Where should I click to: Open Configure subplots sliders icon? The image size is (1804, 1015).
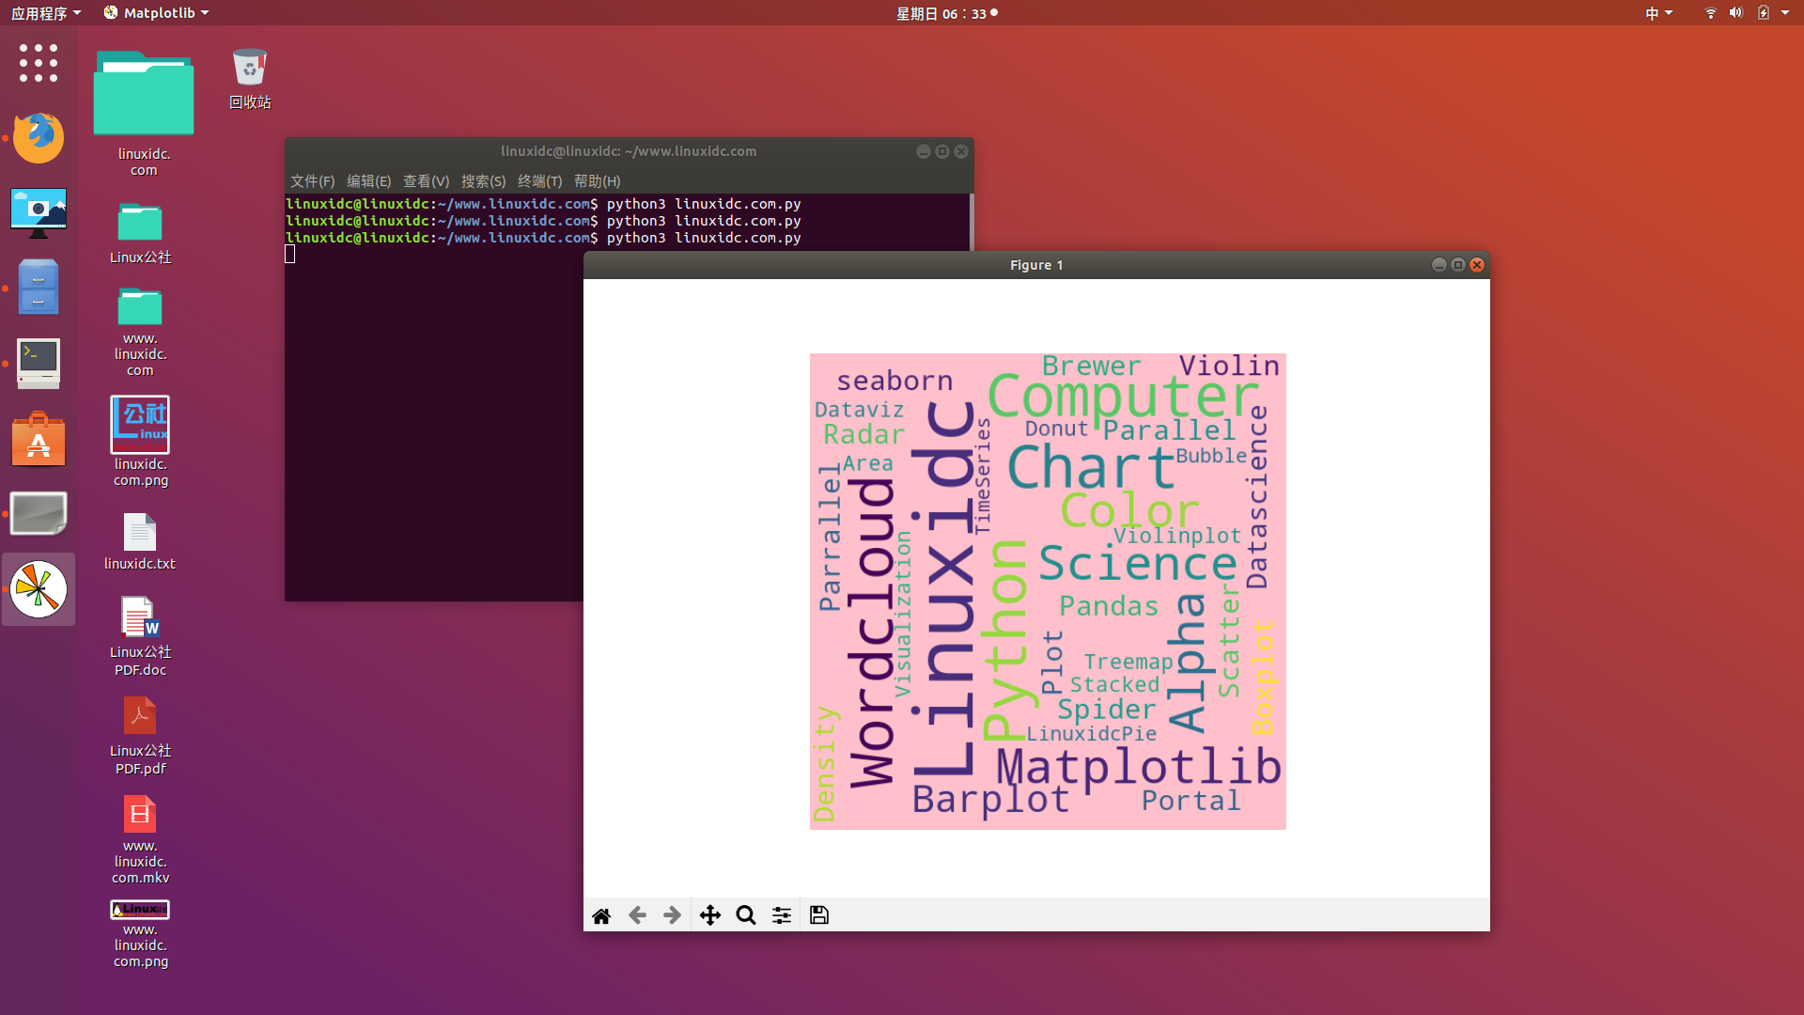(782, 915)
